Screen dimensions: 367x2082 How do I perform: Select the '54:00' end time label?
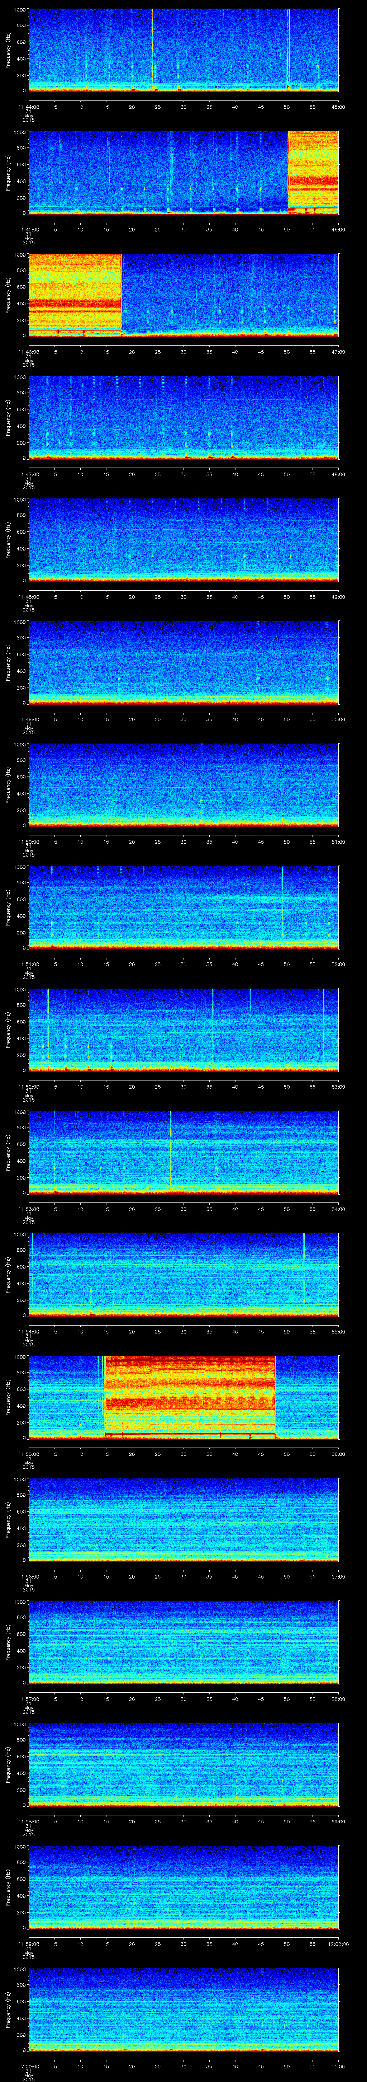coord(339,1209)
